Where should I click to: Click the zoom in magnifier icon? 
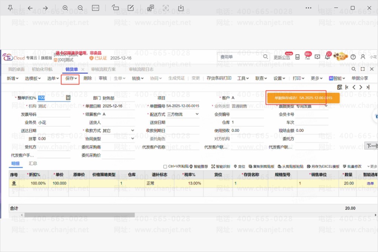pos(65,8)
